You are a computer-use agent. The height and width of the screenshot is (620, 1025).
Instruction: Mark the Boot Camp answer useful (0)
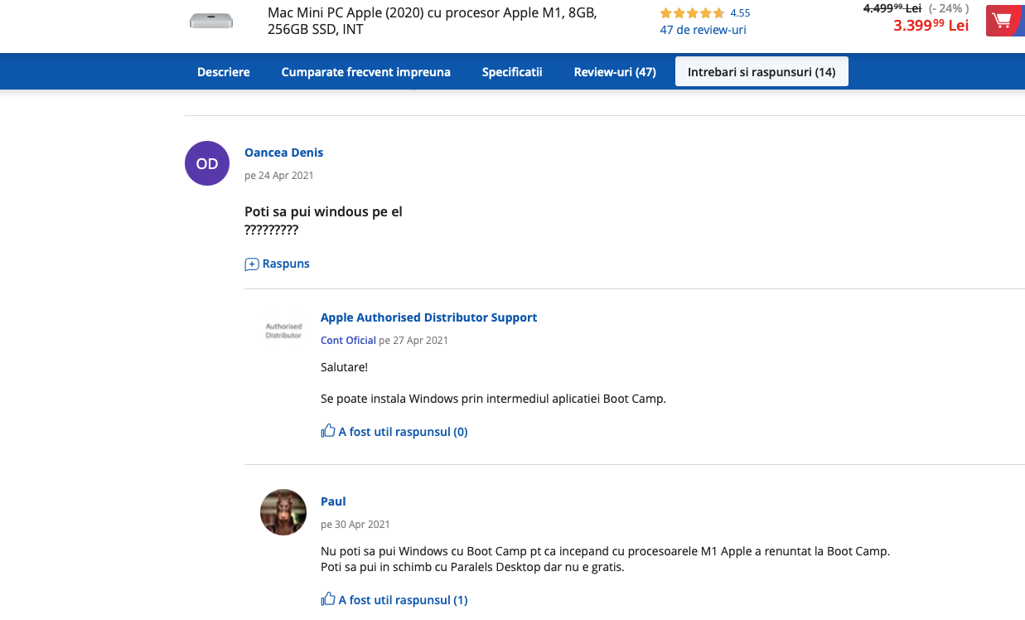tap(394, 432)
